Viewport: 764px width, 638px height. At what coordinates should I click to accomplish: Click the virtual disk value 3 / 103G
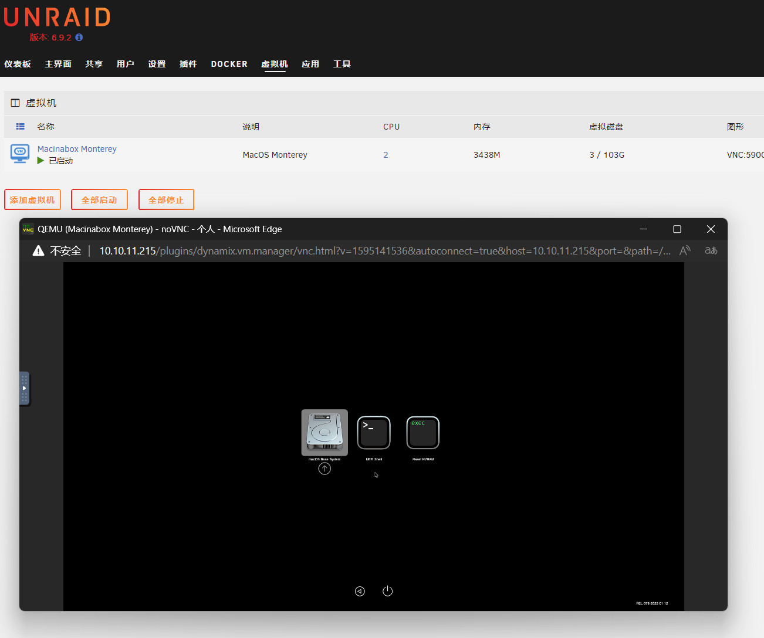(x=607, y=155)
